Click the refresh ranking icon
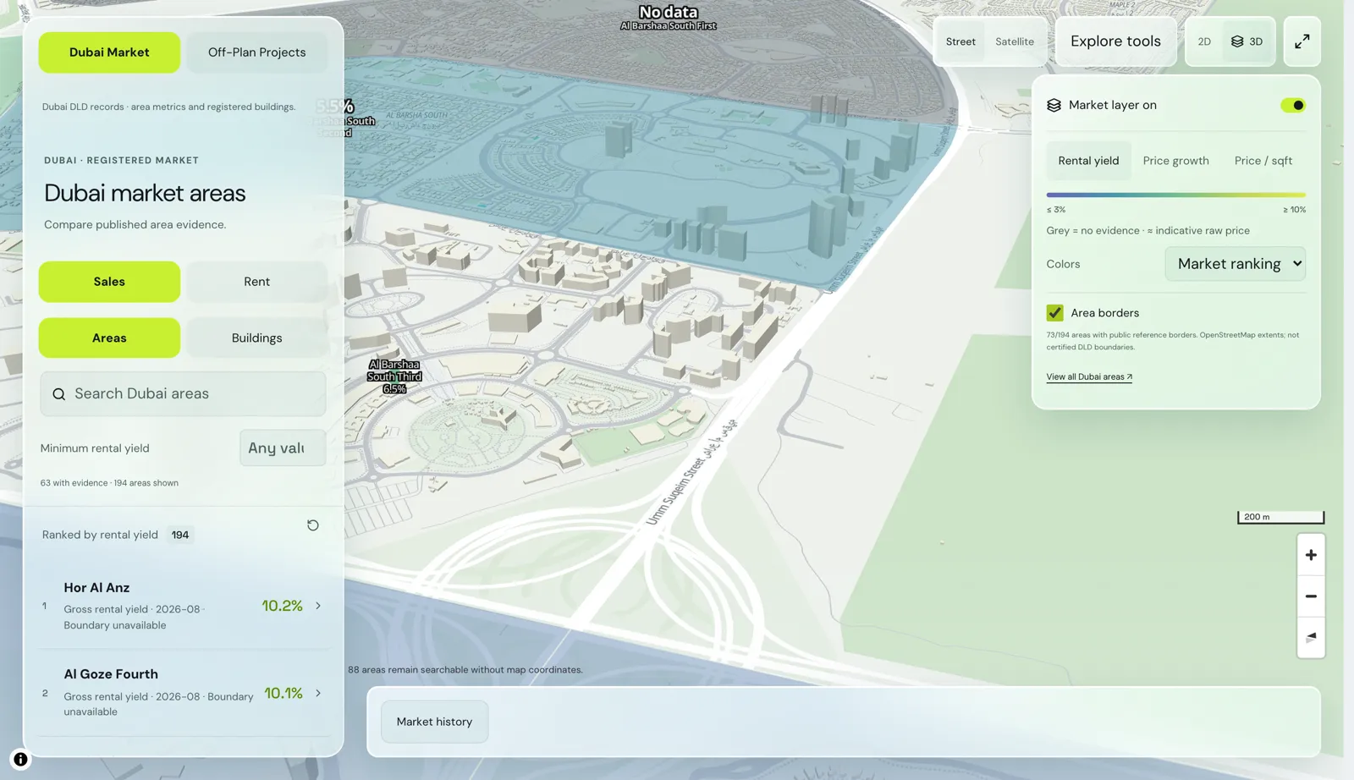The image size is (1354, 780). 313,525
